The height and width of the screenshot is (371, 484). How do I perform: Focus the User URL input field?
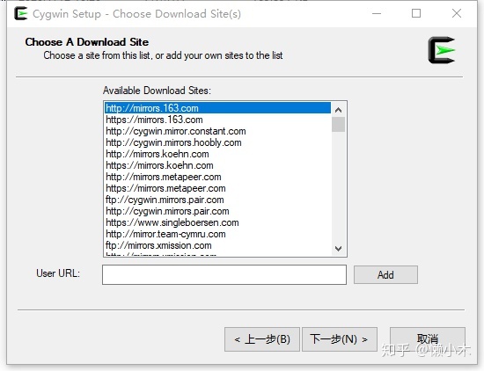pyautogui.click(x=224, y=274)
